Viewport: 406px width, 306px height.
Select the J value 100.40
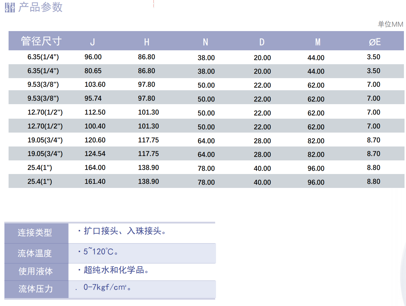coord(95,126)
